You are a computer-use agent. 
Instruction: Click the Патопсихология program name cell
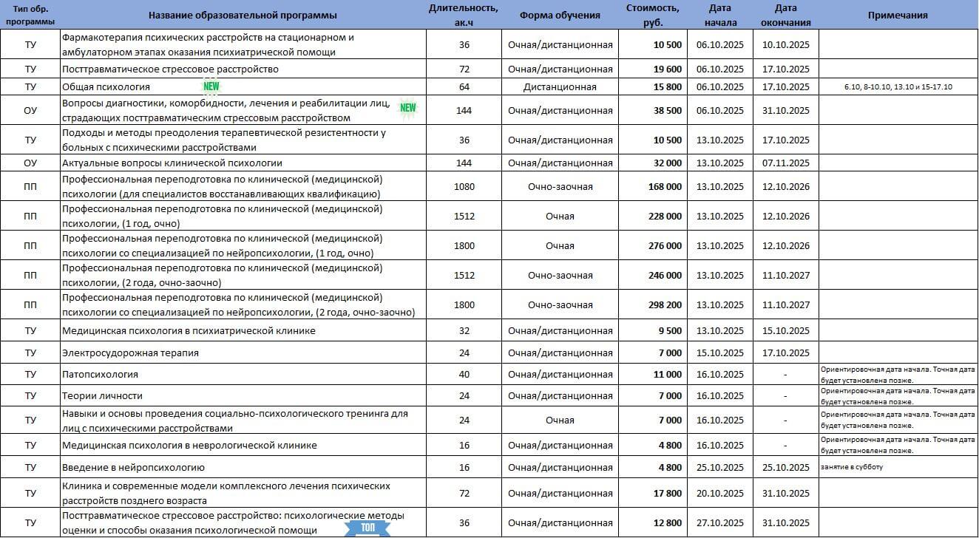tap(101, 375)
